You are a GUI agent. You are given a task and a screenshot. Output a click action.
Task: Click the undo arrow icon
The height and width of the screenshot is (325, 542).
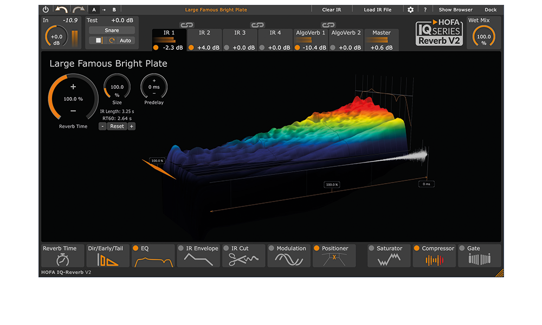point(62,10)
